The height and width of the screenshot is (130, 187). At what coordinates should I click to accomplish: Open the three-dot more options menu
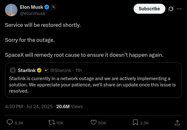179,9
